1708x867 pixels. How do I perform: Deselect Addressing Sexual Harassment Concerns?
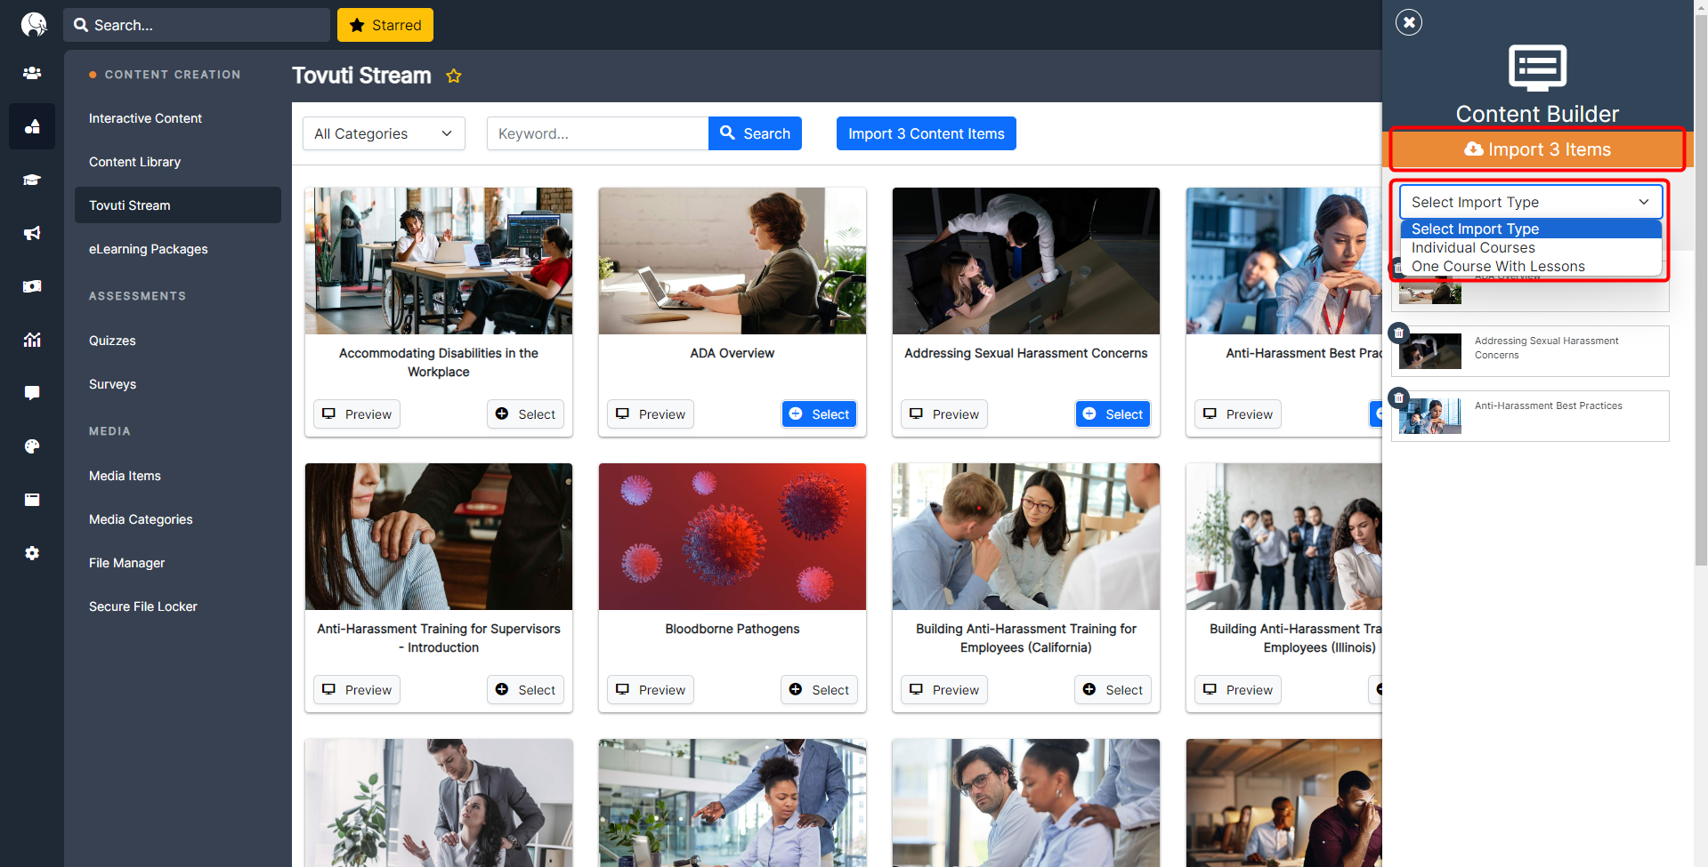coord(1113,414)
